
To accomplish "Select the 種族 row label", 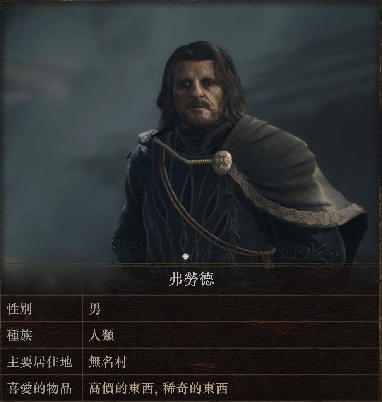I will coord(19,335).
